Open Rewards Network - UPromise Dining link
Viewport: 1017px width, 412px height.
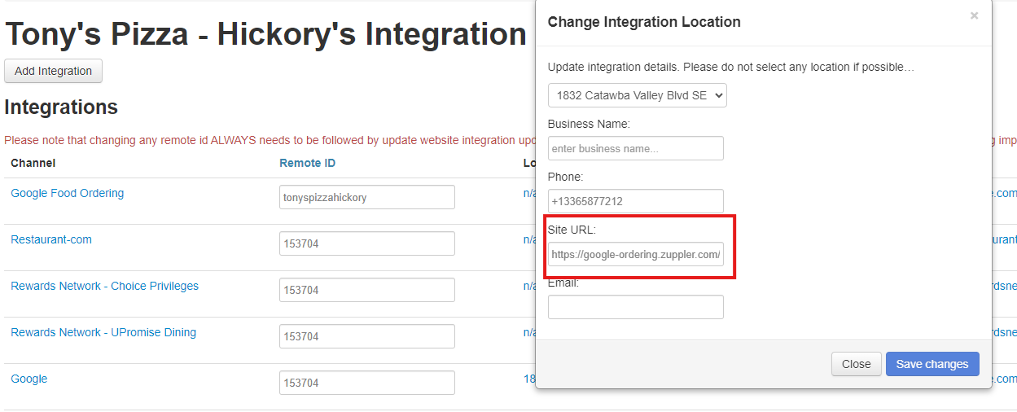point(103,332)
